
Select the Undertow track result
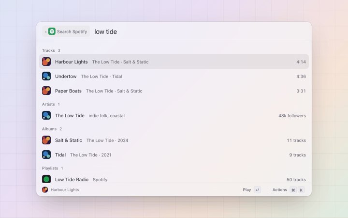174,76
